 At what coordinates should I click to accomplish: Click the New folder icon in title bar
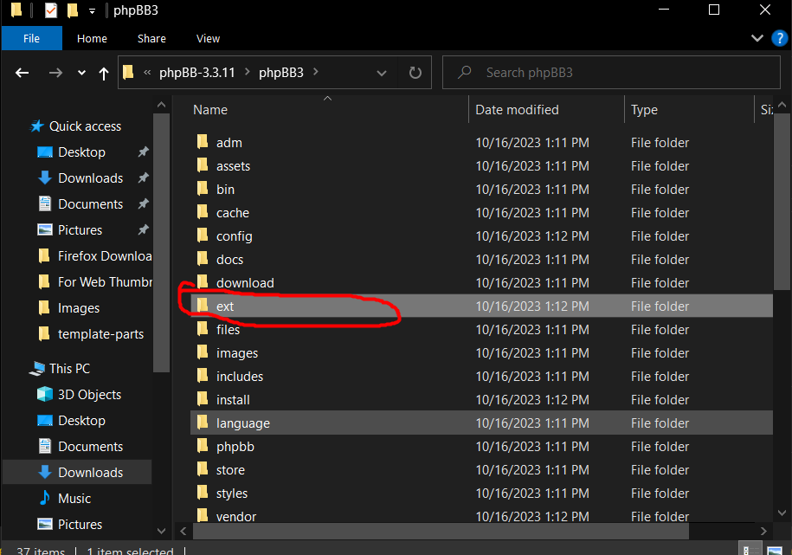(73, 10)
